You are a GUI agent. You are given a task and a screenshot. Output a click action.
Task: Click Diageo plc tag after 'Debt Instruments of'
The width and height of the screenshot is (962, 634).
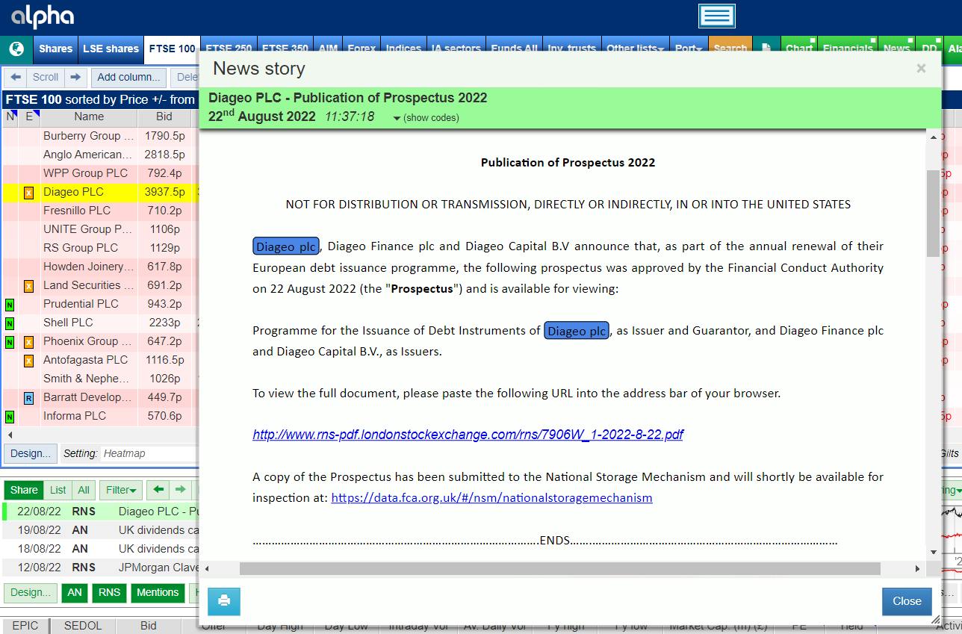[x=577, y=331]
